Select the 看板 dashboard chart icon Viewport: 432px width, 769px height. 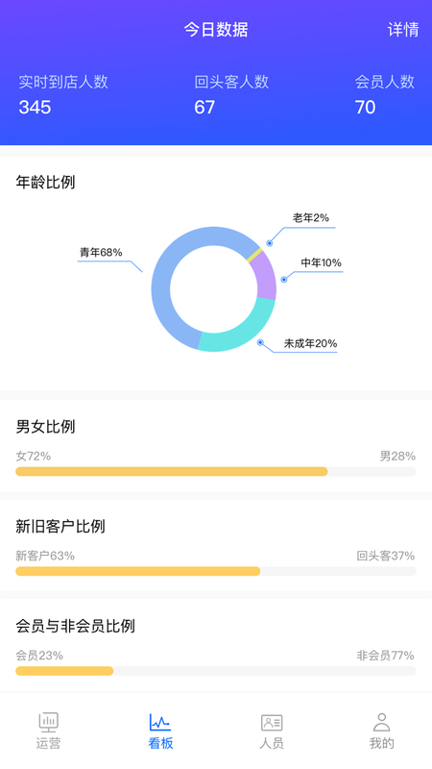160,723
